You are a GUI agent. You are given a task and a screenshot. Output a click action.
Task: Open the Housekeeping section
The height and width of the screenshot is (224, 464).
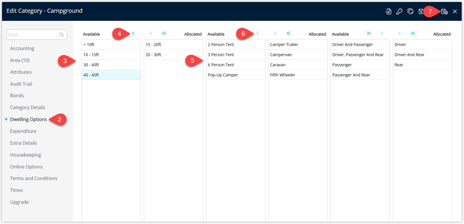click(x=25, y=155)
